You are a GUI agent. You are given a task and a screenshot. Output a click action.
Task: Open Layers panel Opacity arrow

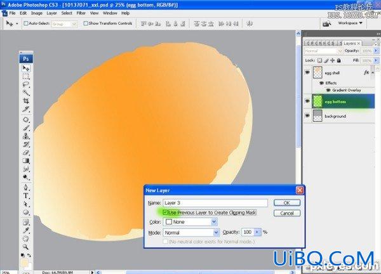[376, 51]
